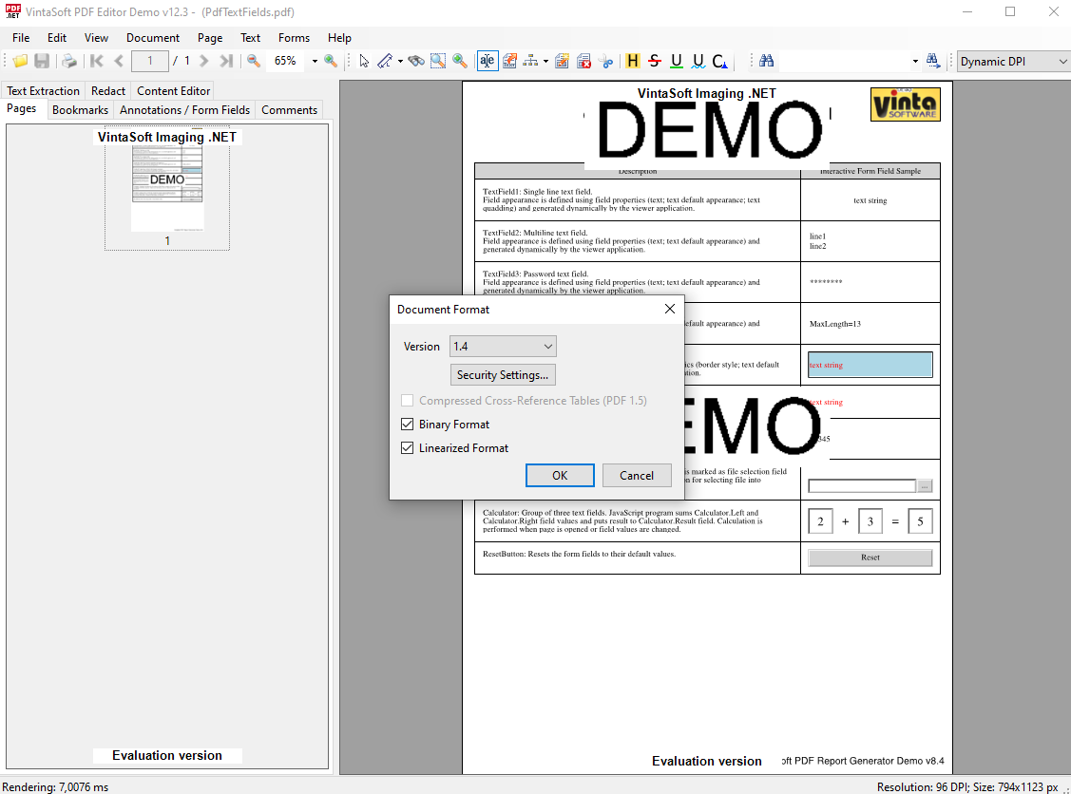
Task: Click the print document icon
Action: pyautogui.click(x=69, y=61)
